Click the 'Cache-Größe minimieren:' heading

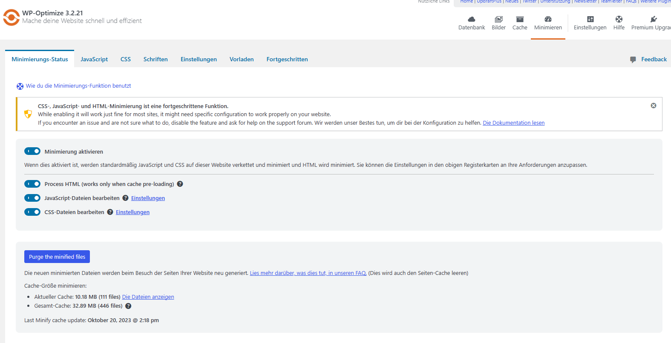[55, 286]
